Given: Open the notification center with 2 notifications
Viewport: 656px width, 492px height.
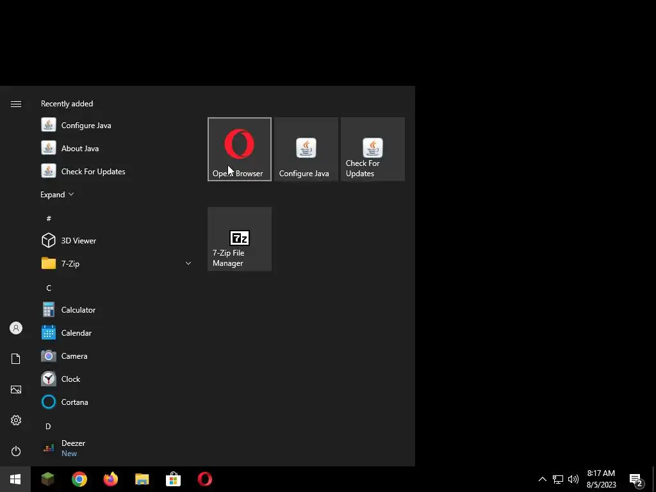Looking at the screenshot, I should (636, 479).
